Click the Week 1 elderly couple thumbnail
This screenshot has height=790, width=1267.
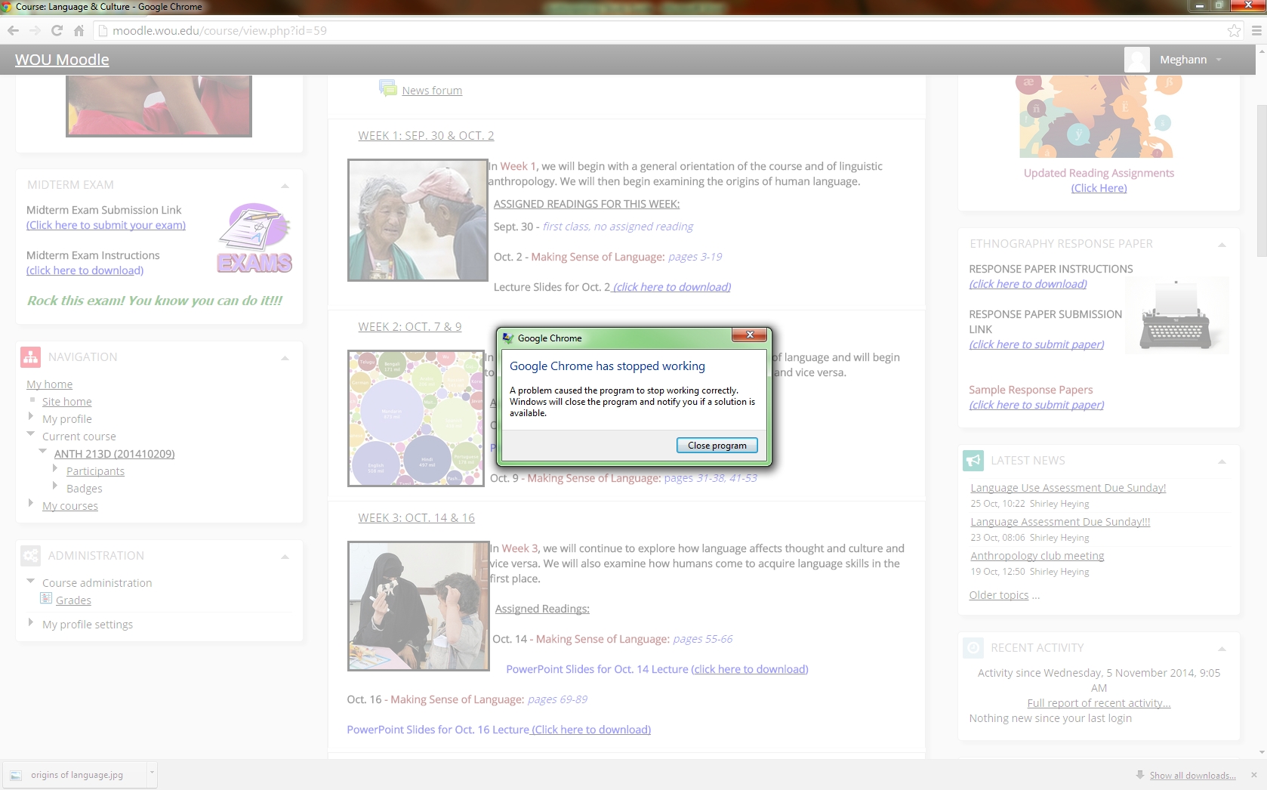(418, 220)
